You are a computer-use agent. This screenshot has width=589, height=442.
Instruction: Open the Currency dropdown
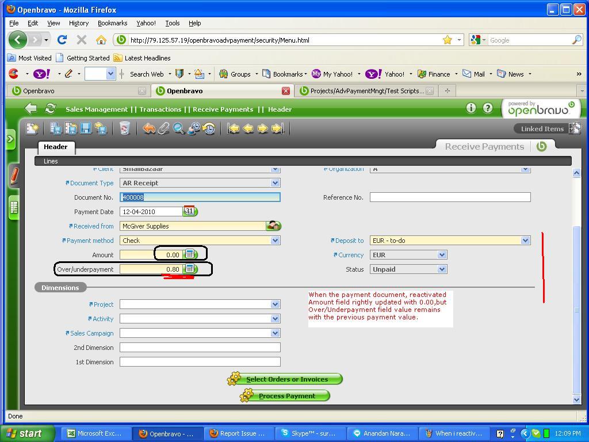(x=442, y=255)
